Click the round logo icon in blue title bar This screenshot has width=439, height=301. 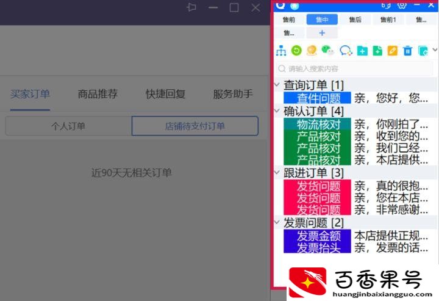[280, 5]
